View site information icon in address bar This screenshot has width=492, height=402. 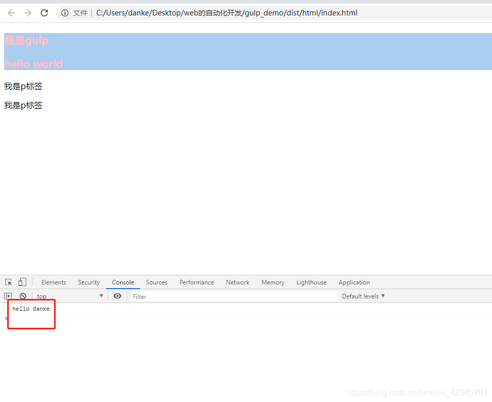click(64, 13)
